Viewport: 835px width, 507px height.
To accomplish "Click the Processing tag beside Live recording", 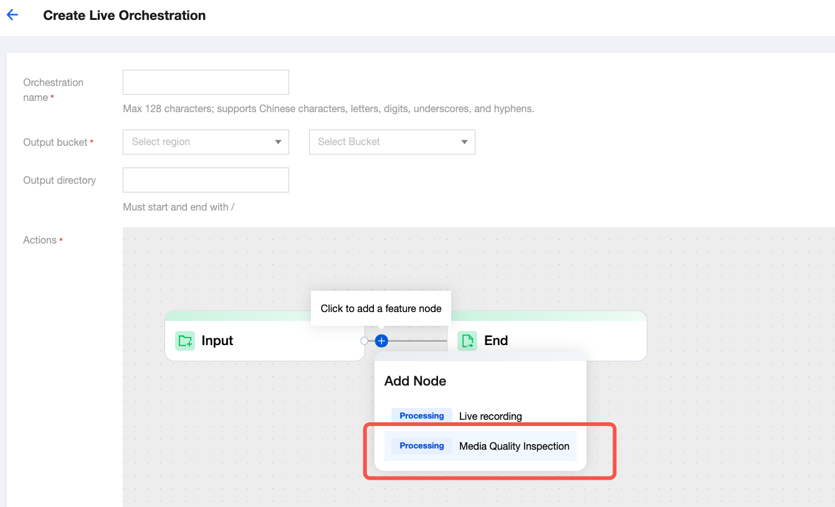I will (422, 416).
